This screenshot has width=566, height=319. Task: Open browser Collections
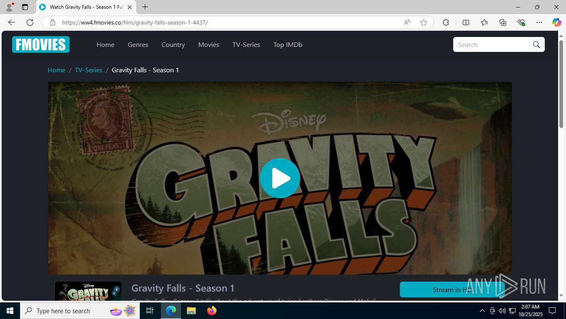[x=503, y=22]
